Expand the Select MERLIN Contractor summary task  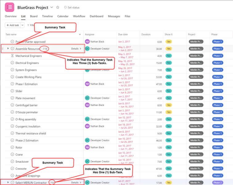8,182
